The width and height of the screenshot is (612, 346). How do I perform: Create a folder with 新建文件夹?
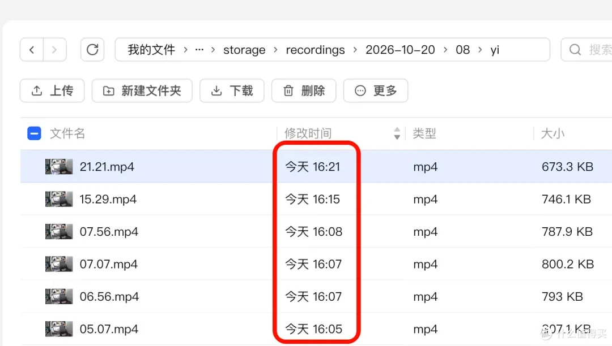pos(142,90)
